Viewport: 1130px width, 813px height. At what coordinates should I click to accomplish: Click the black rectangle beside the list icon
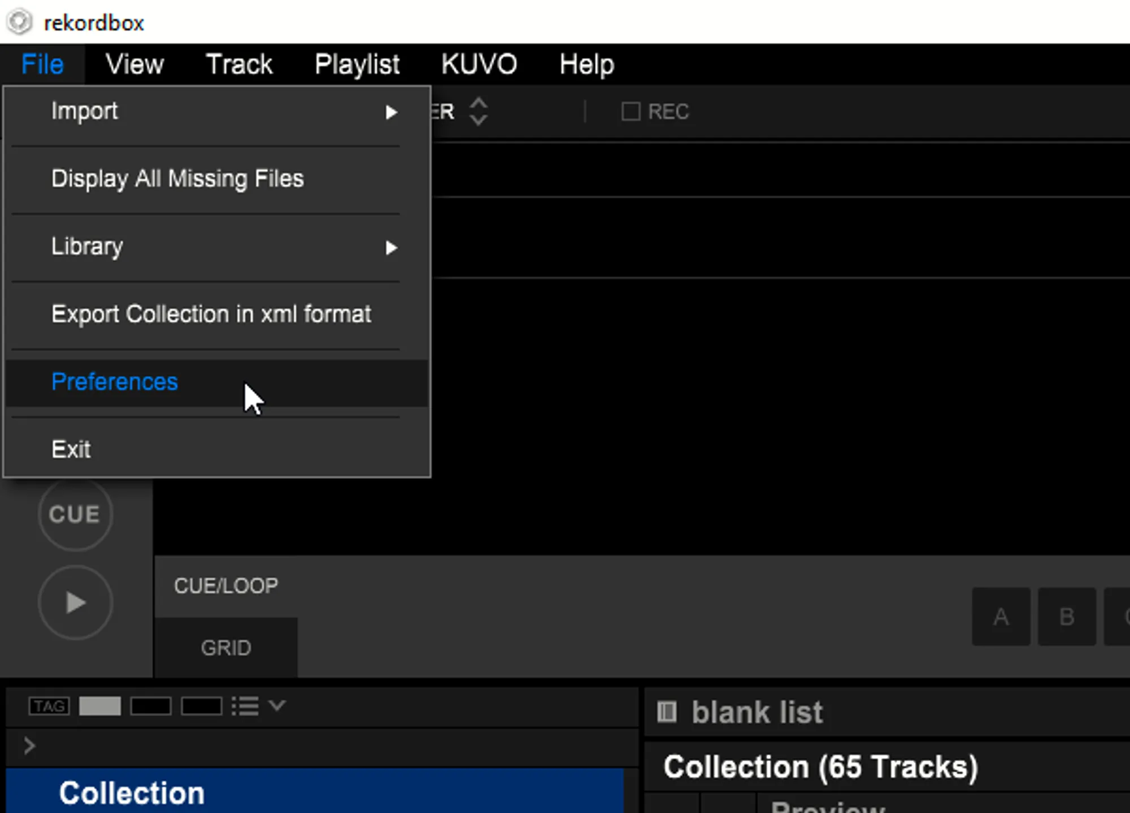click(201, 706)
